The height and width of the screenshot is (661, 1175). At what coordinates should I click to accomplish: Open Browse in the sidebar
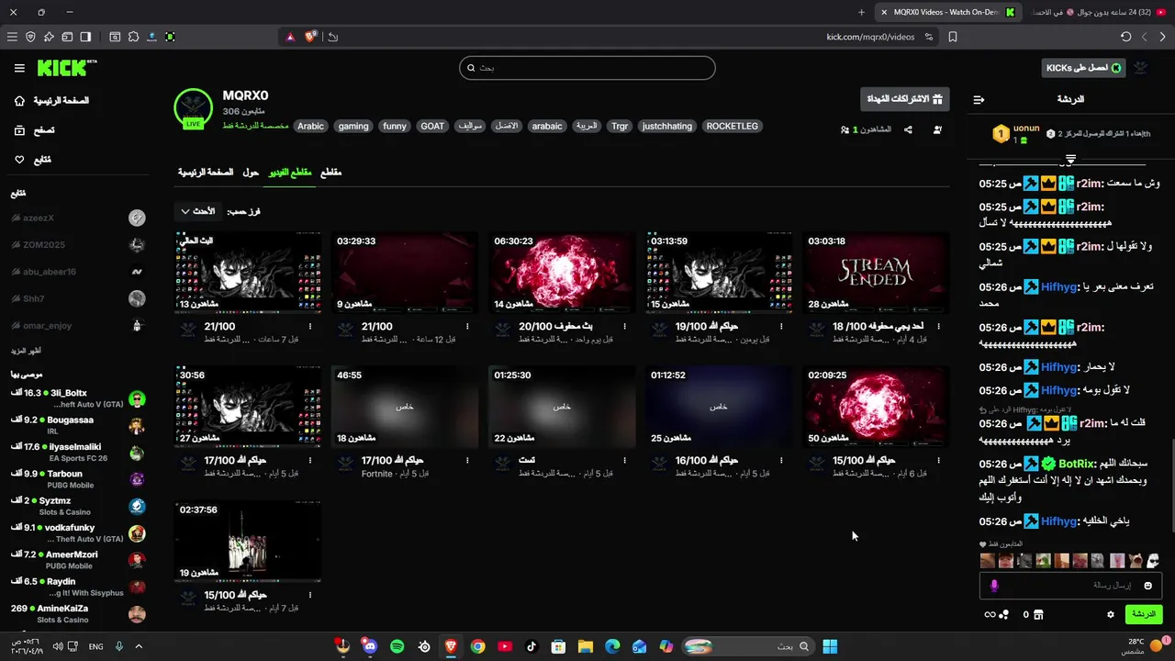tap(35, 130)
